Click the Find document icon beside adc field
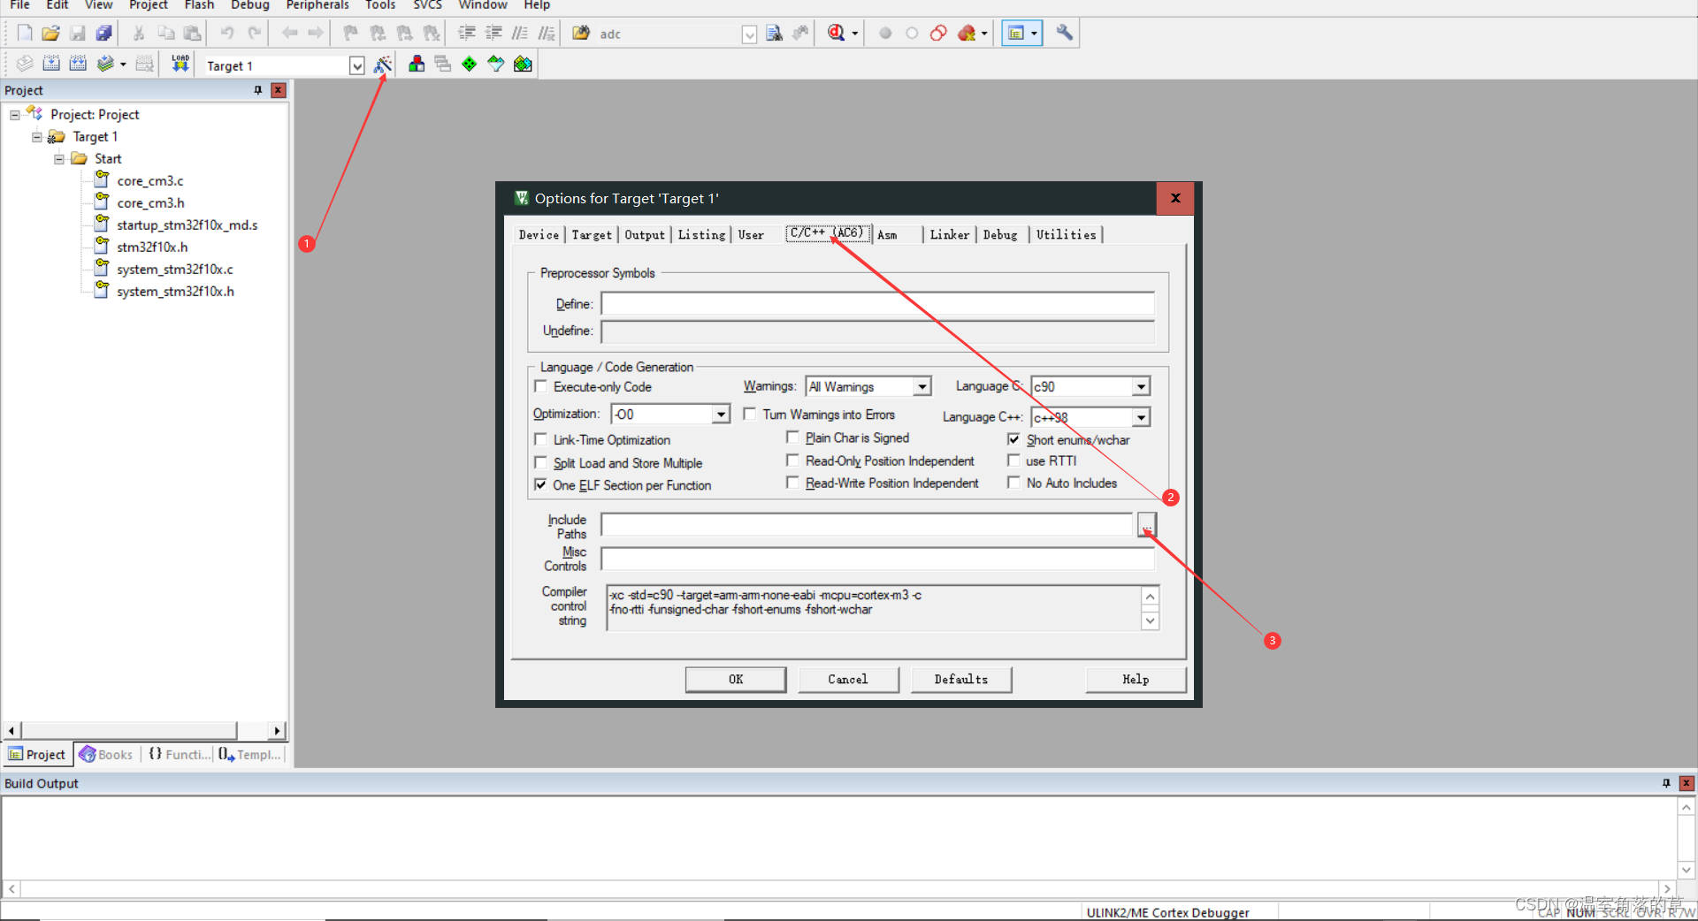Screen dimensions: 1698x921 774,34
